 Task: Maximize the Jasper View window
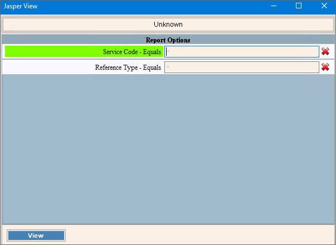pos(299,6)
